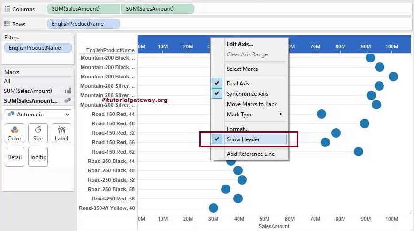Click the Road-350-W Yellow, 40 row label

pyautogui.click(x=107, y=208)
